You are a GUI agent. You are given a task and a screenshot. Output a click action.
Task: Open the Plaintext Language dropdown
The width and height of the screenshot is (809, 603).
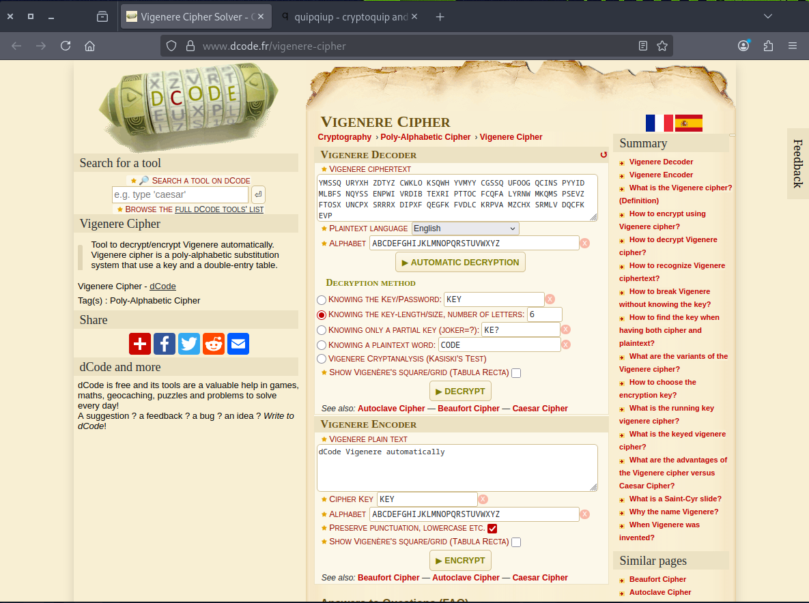pyautogui.click(x=464, y=229)
